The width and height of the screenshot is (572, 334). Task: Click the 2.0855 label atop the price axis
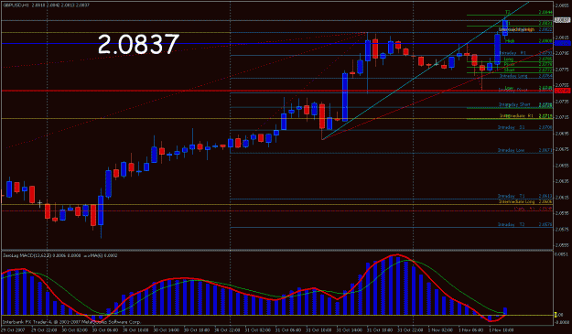point(562,5)
